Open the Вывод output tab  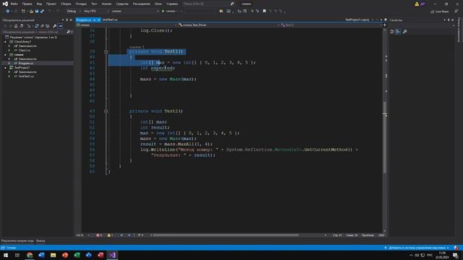coord(41,240)
